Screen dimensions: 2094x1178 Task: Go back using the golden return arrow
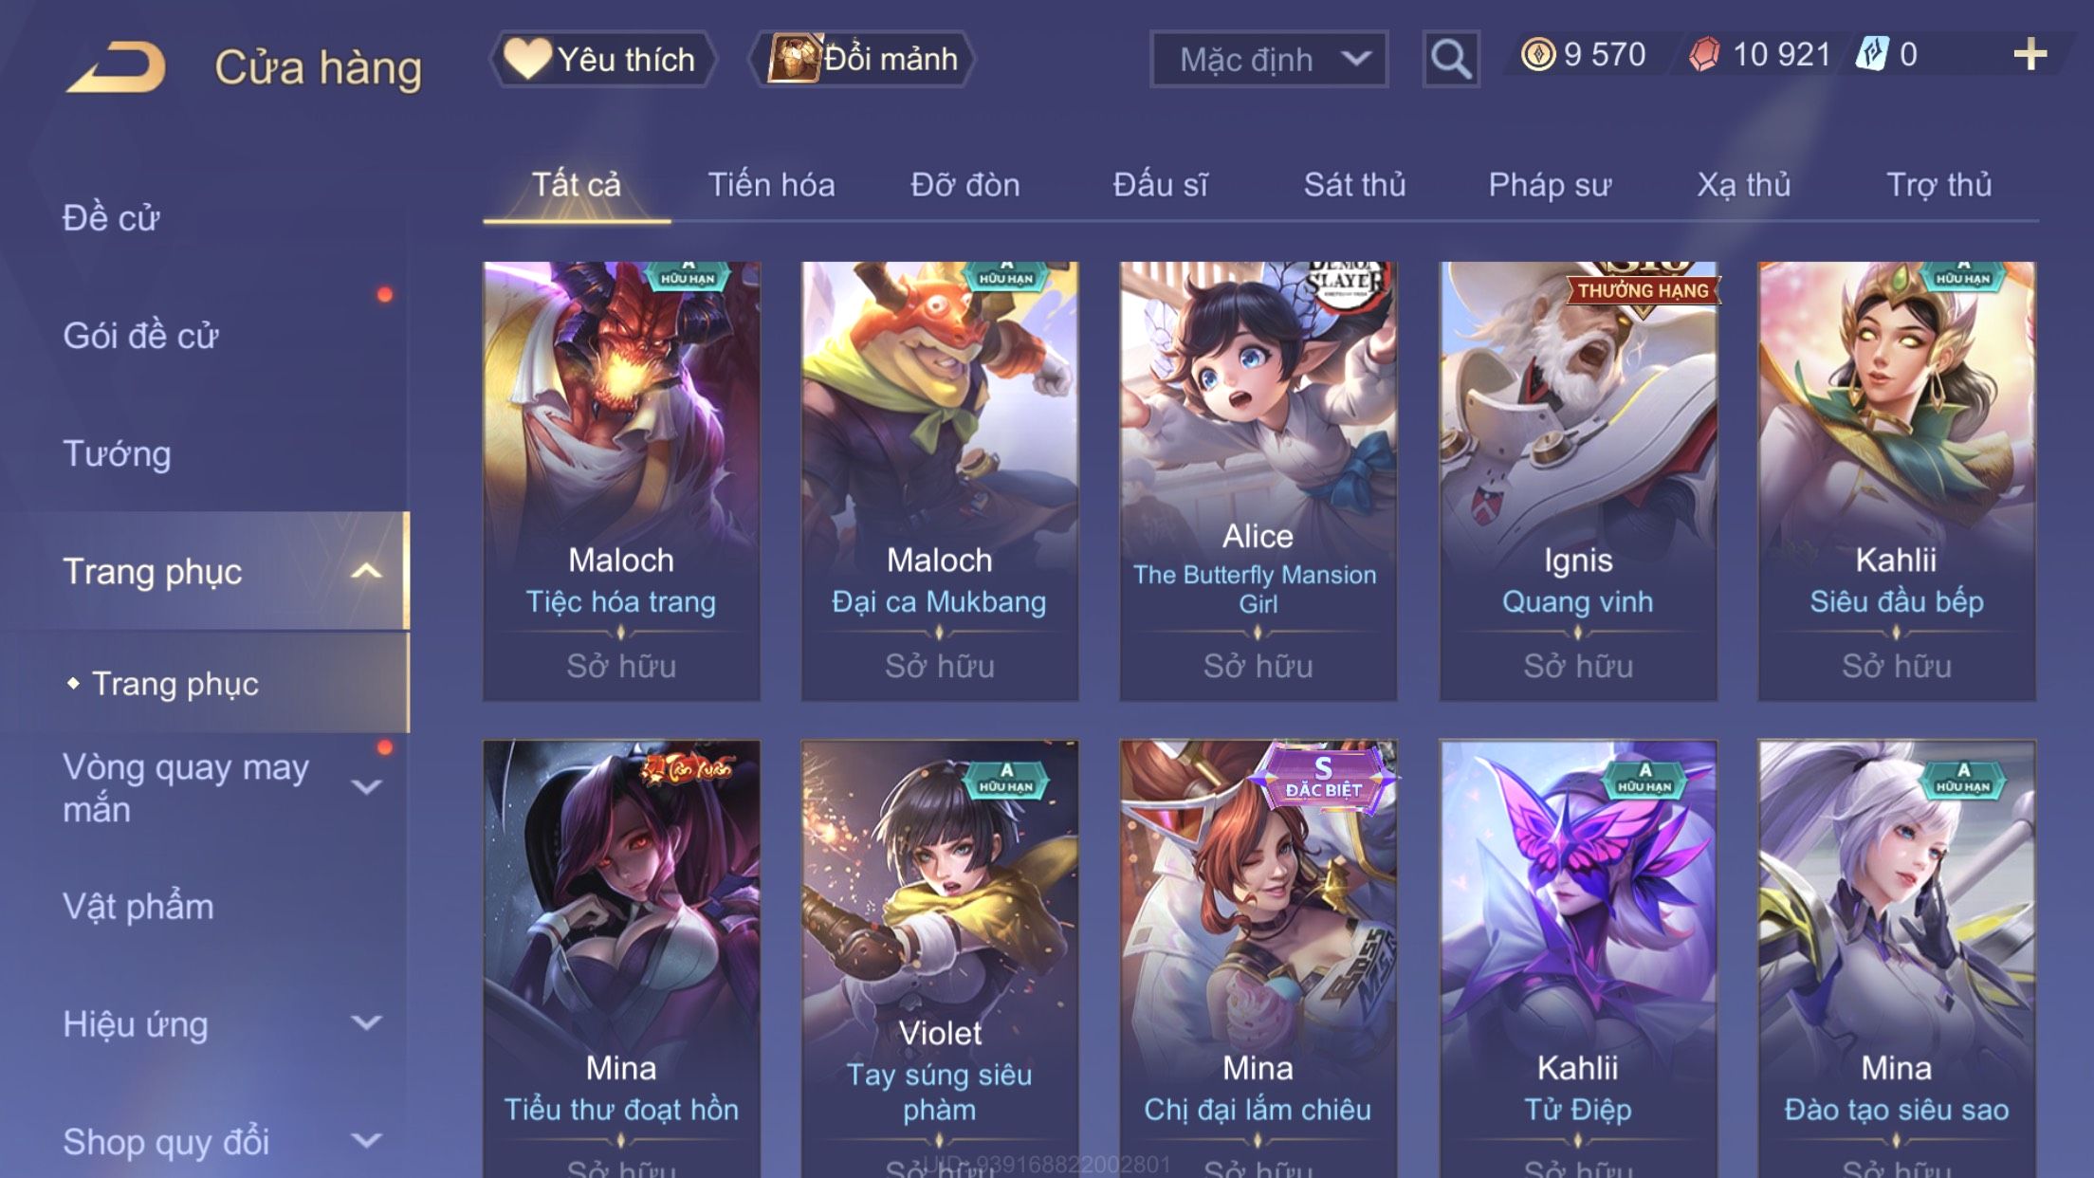point(117,66)
